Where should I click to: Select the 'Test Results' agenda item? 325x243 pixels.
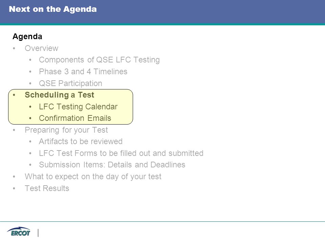coord(47,188)
